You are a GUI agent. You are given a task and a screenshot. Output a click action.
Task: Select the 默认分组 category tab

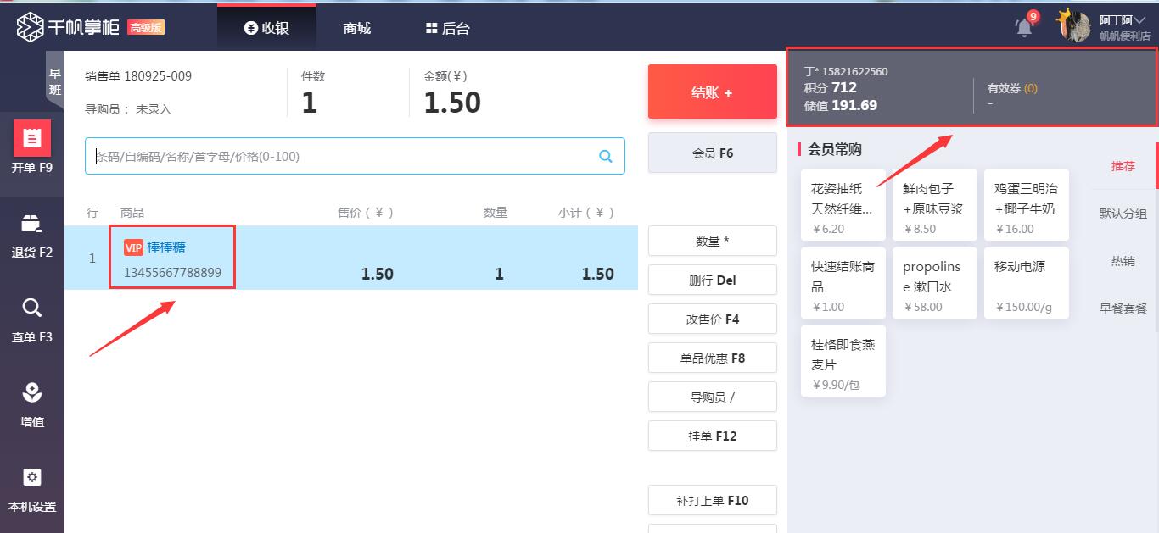click(1123, 214)
